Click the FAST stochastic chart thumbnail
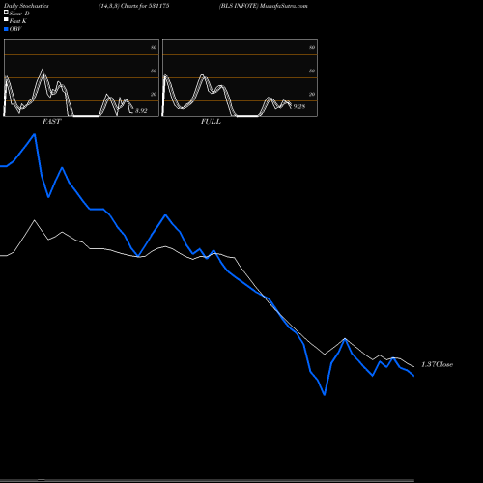The width and height of the screenshot is (483, 483). 81,77
